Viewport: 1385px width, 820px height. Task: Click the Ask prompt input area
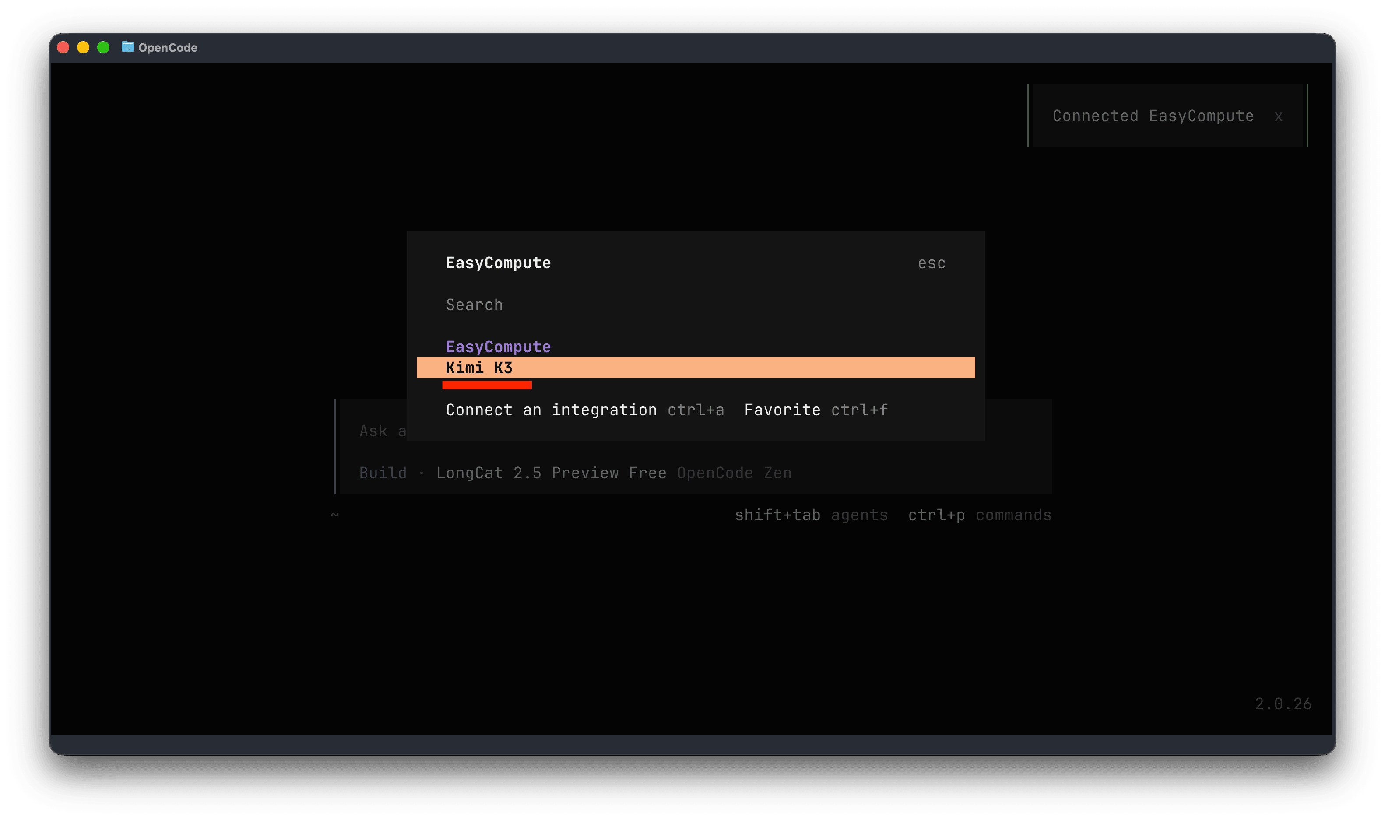tap(383, 431)
